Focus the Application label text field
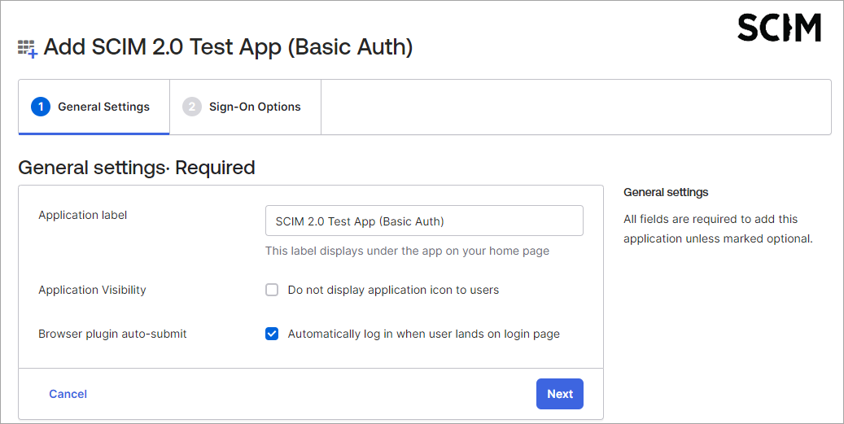This screenshot has width=844, height=424. pos(424,221)
